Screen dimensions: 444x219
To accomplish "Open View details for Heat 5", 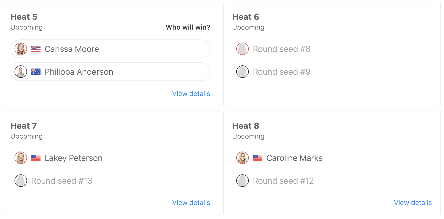I will point(191,94).
